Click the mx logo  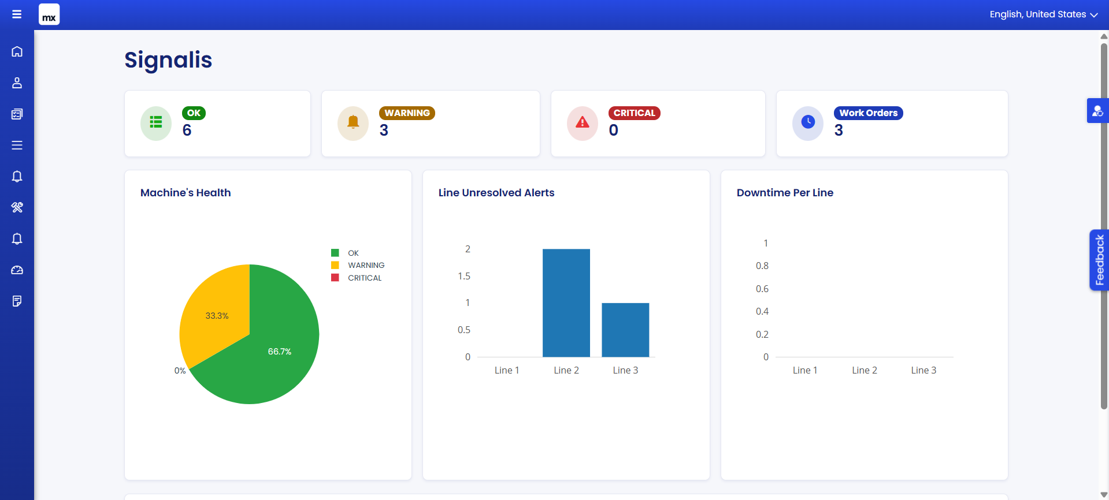coord(49,14)
